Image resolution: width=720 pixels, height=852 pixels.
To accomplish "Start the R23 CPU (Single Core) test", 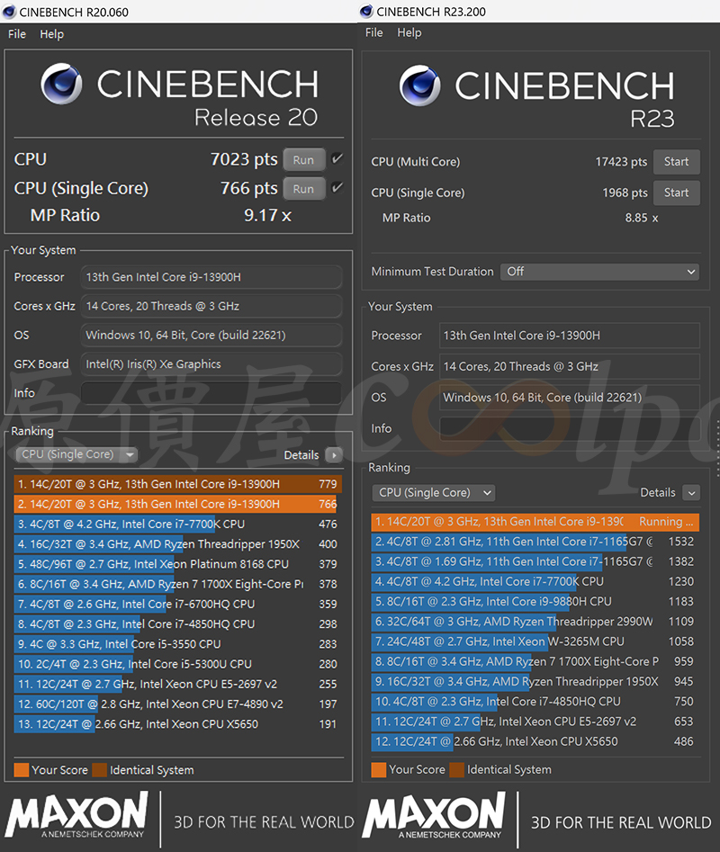I will point(676,193).
